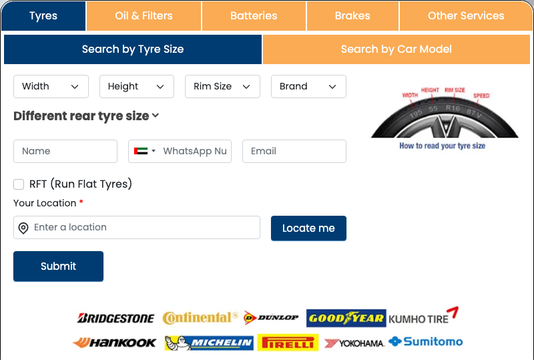Click the Yokohama brand logo
The height and width of the screenshot is (360, 534).
[354, 343]
